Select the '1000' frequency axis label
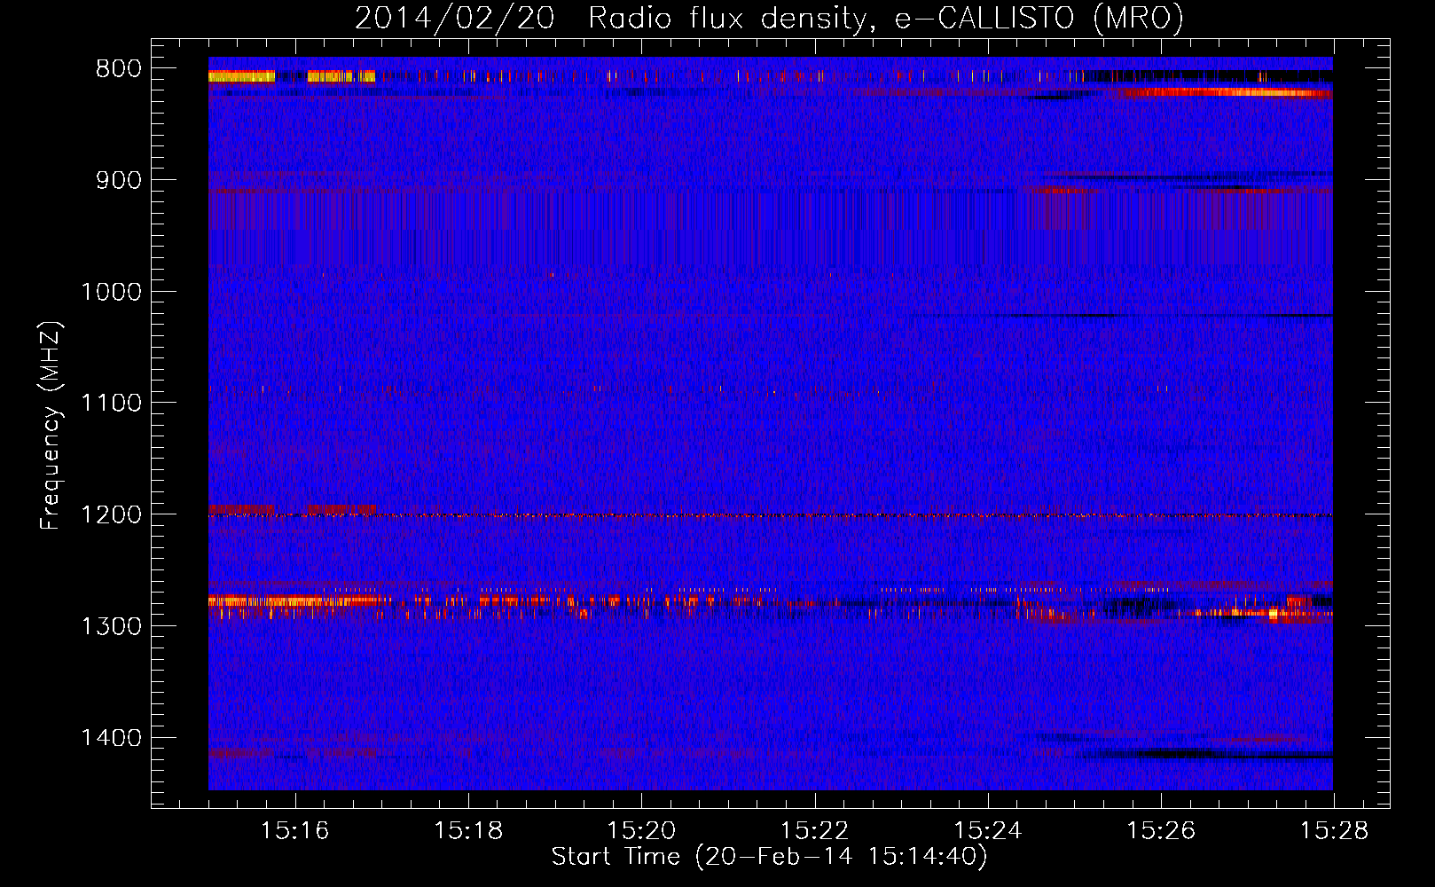1435x887 pixels. pyautogui.click(x=112, y=292)
